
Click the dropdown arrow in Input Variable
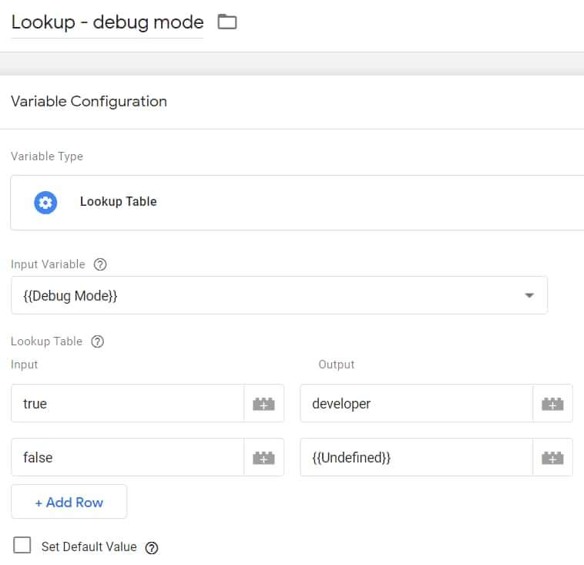tap(529, 296)
